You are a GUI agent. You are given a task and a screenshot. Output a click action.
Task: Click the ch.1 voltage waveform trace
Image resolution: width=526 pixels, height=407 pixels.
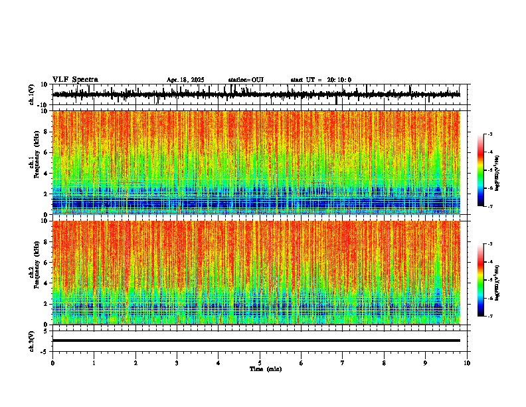pyautogui.click(x=256, y=94)
